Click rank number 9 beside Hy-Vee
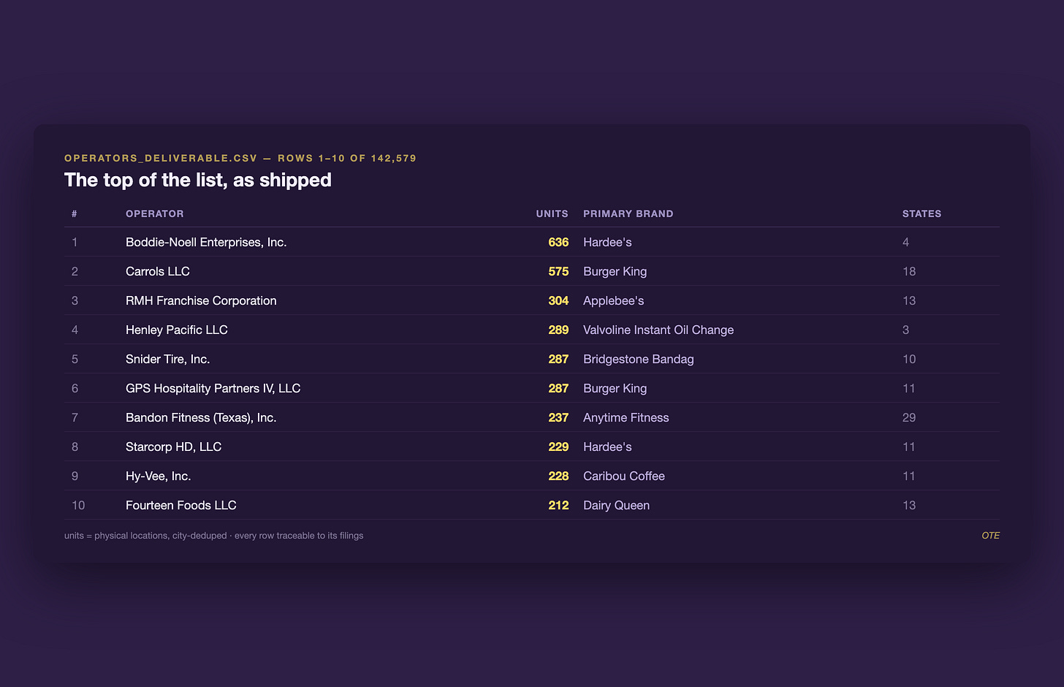The width and height of the screenshot is (1064, 687). (75, 476)
